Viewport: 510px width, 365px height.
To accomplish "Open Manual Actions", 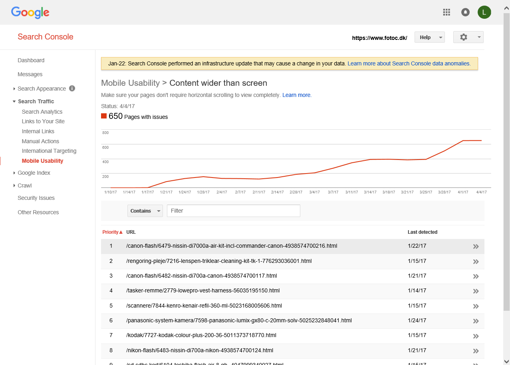I will click(40, 141).
